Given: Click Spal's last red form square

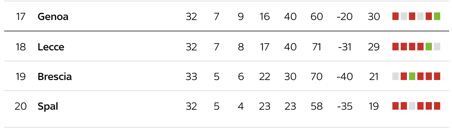Looking at the screenshot, I should pos(437,106).
